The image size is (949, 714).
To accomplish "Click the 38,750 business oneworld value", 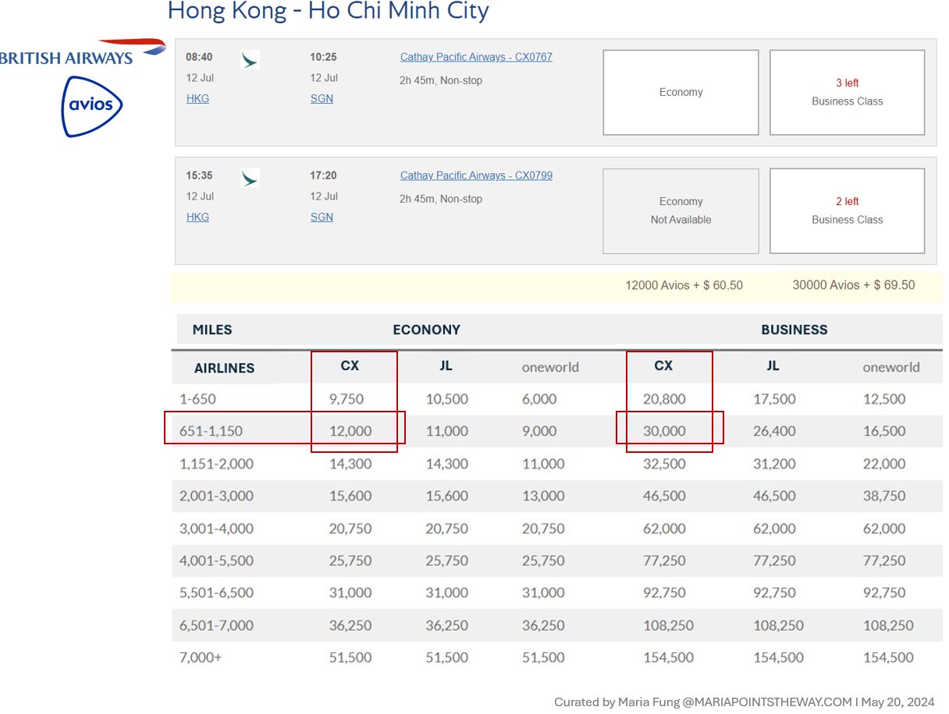I will coord(884,496).
